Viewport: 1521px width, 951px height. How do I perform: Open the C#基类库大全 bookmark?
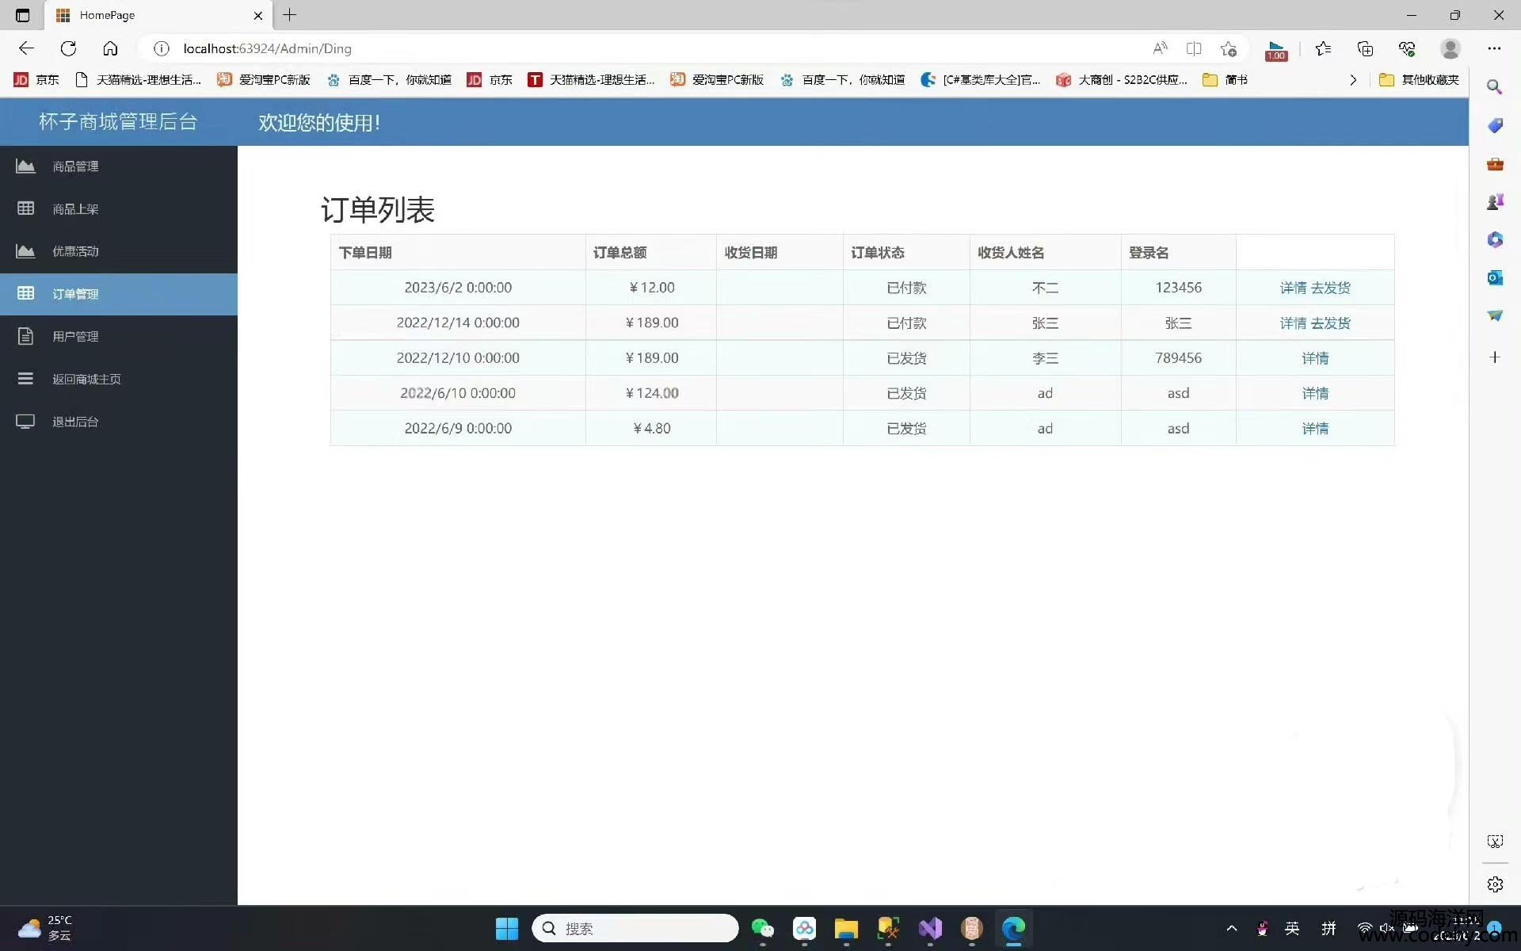(x=980, y=79)
